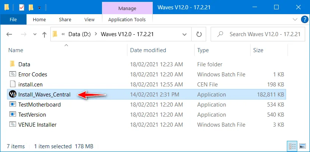Go forward with the right arrow button
310x152 pixels.
point(24,35)
